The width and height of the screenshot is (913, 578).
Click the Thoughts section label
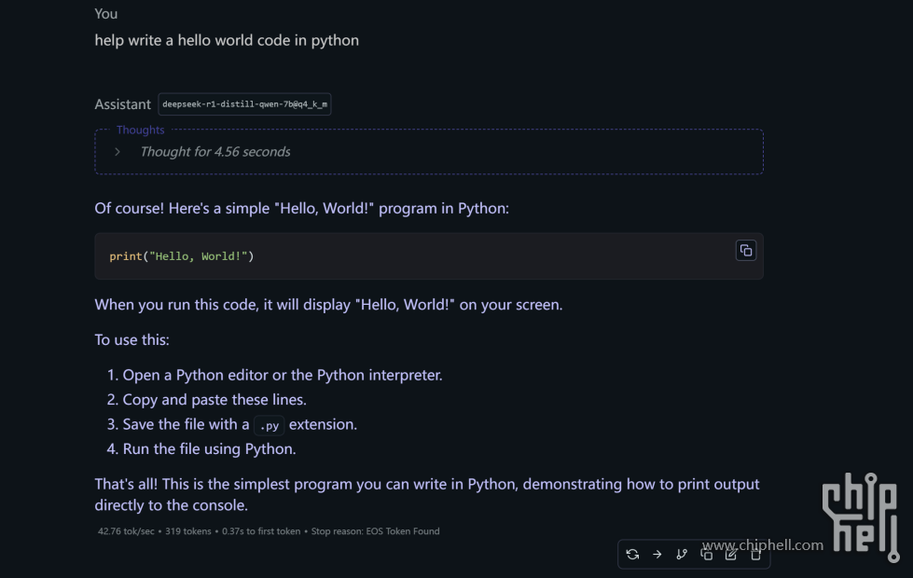[x=140, y=131]
